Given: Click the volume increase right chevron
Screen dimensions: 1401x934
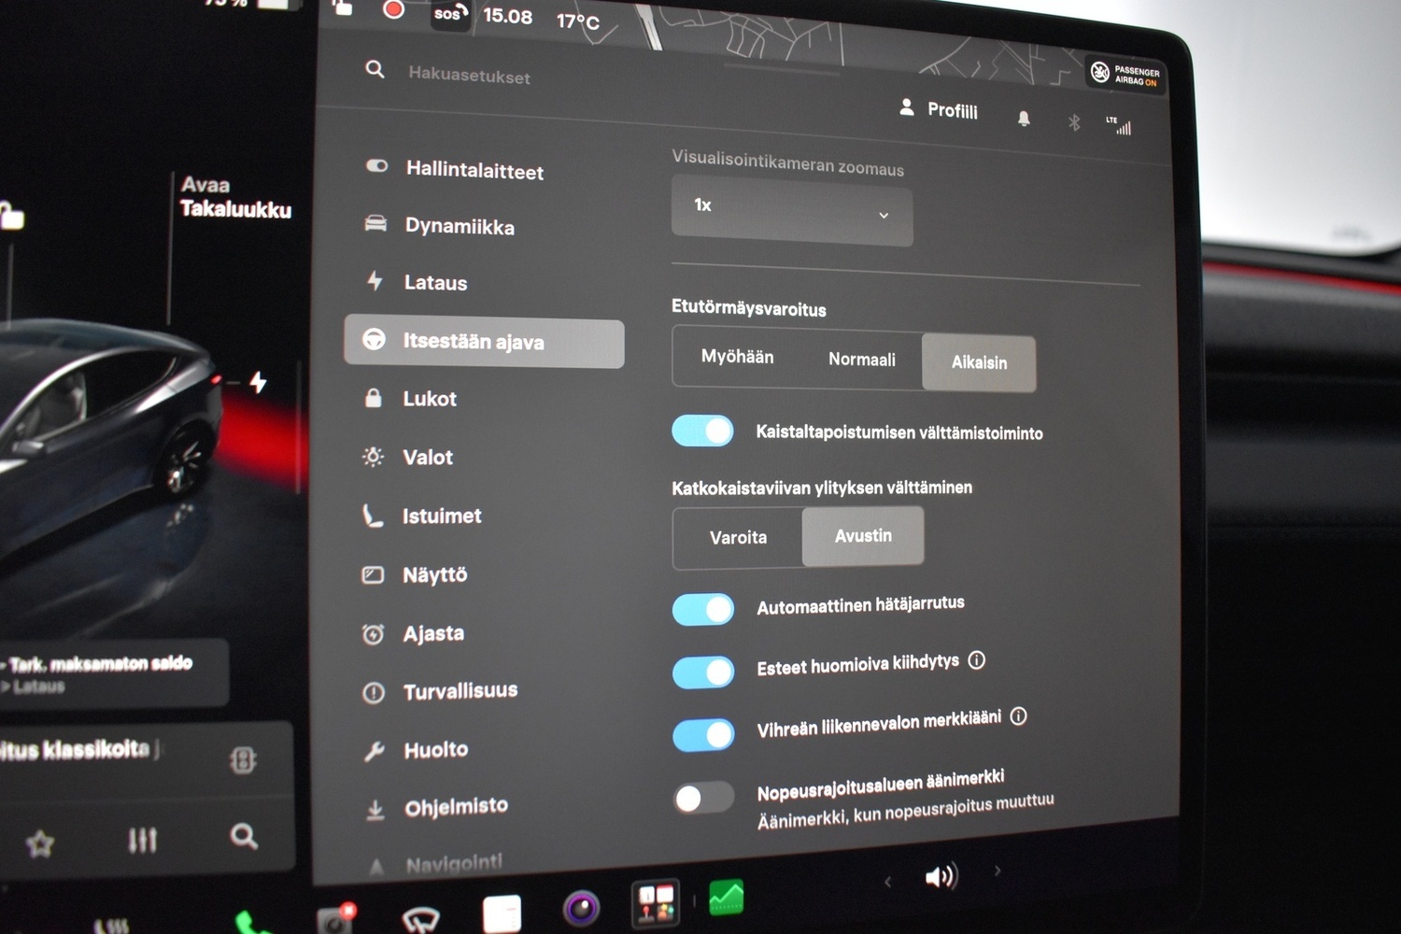Looking at the screenshot, I should click(x=998, y=870).
